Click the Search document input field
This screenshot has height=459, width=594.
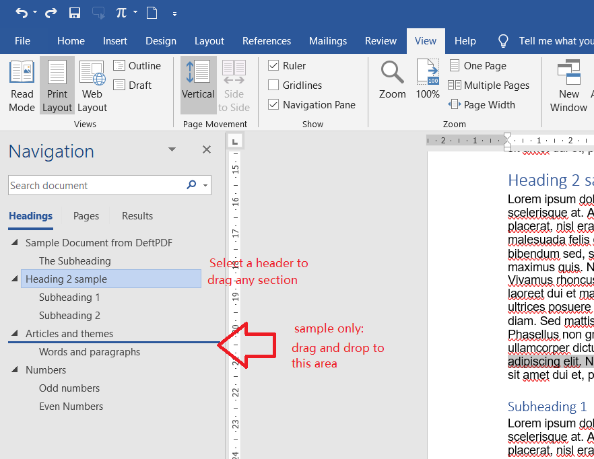94,186
